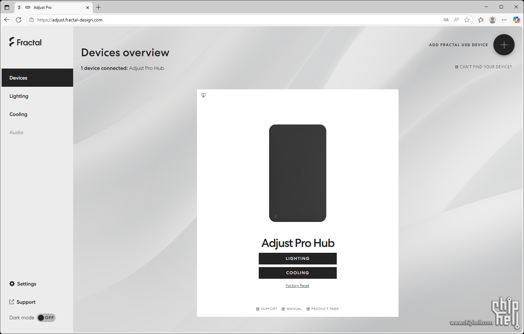
Task: Click the Factory Reset link
Action: [x=297, y=286]
